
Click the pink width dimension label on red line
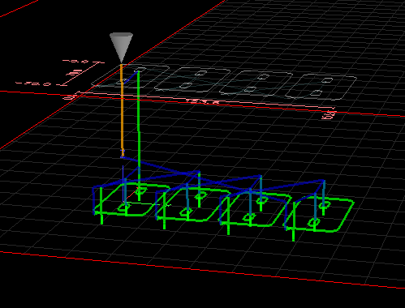(204, 101)
